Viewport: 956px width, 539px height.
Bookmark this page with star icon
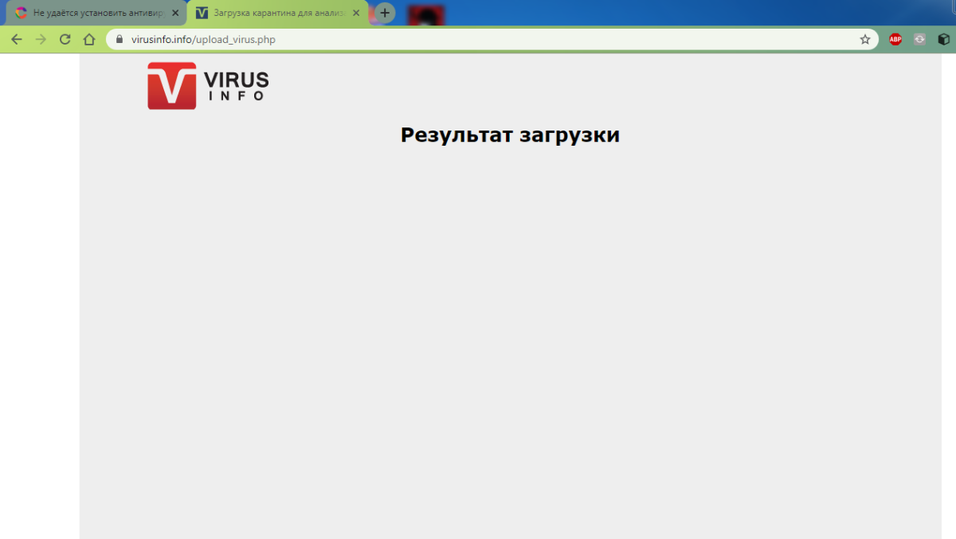tap(865, 39)
